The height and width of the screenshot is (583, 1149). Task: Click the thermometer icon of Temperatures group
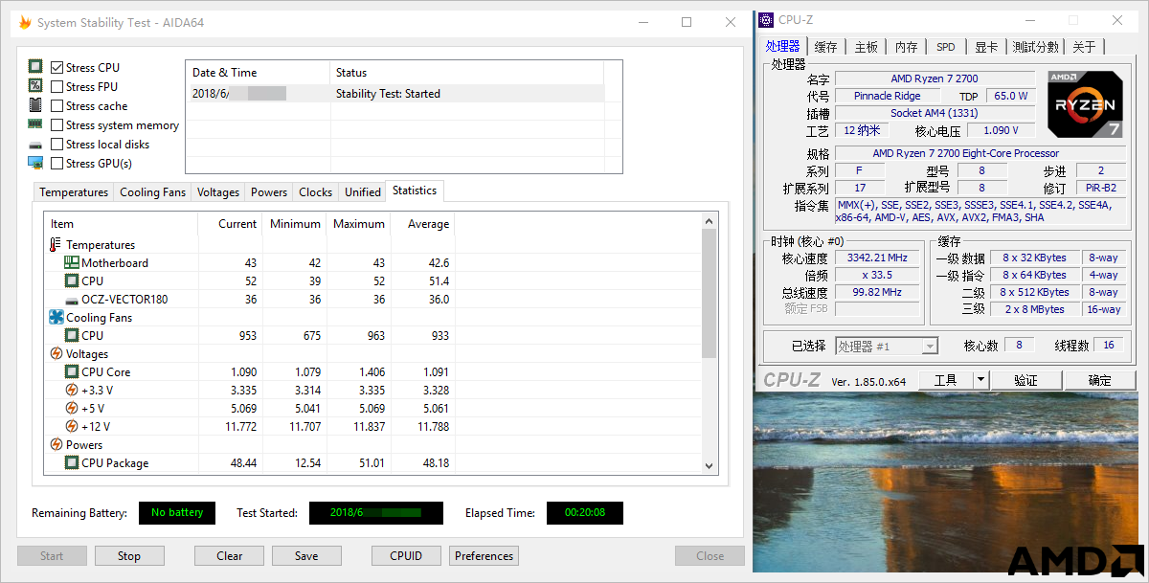click(x=56, y=245)
